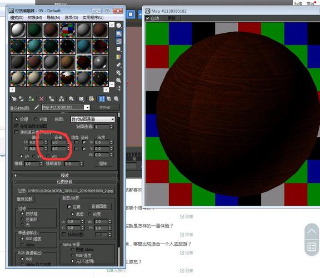Click the Make Material Copy icon
The width and height of the screenshot is (320, 278).
(51, 99)
